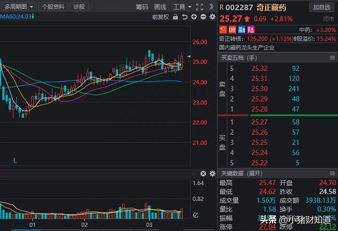
Task: Zoom in the chart with plus icon
Action: click(x=194, y=17)
